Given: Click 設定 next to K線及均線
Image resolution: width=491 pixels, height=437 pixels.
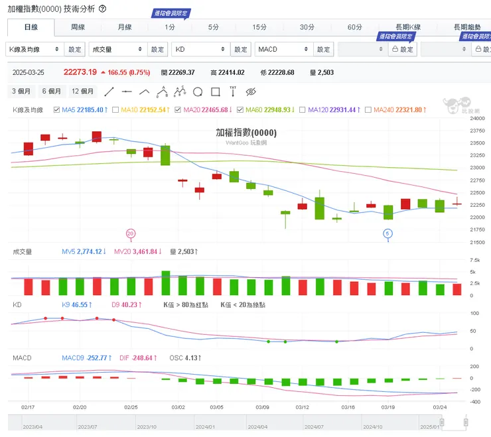Looking at the screenshot, I should pos(74,50).
